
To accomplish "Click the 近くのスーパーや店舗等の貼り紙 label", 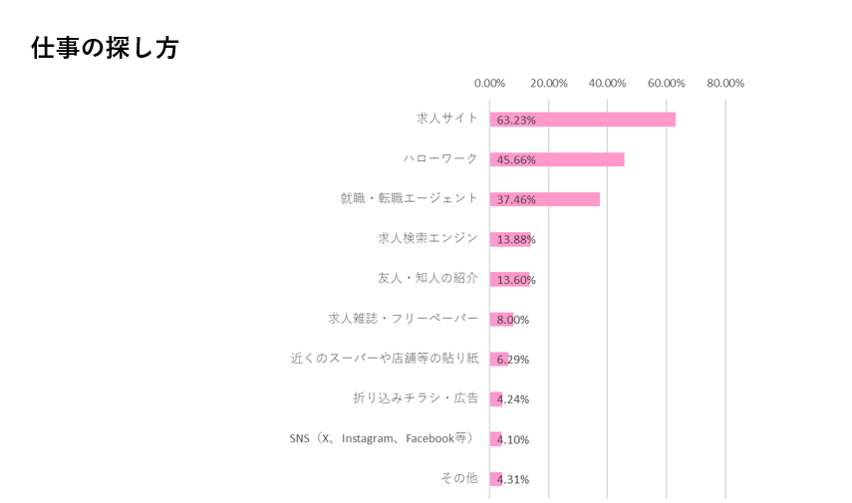I will click(384, 358).
